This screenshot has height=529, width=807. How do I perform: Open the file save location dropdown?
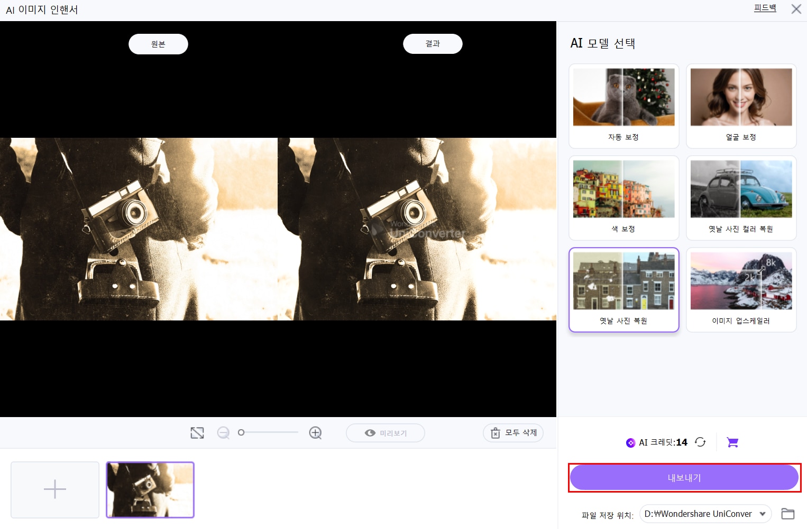[x=763, y=513]
